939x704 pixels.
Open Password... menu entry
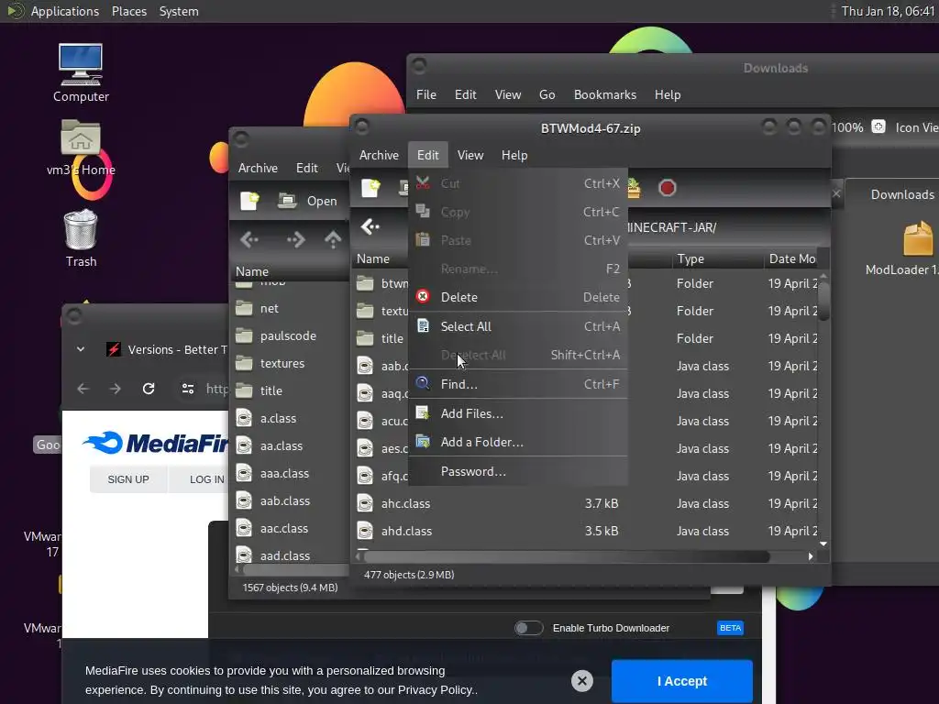pos(518,472)
